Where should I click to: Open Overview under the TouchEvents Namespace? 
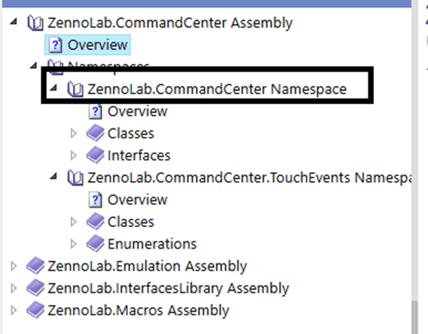[137, 199]
